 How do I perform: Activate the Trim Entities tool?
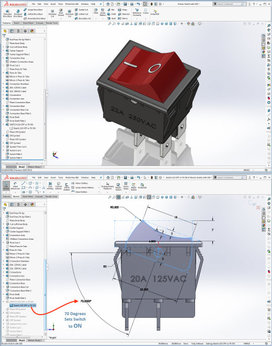50,186
